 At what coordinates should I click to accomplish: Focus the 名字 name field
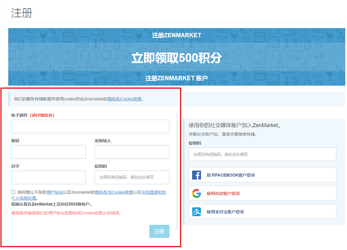pos(49,177)
